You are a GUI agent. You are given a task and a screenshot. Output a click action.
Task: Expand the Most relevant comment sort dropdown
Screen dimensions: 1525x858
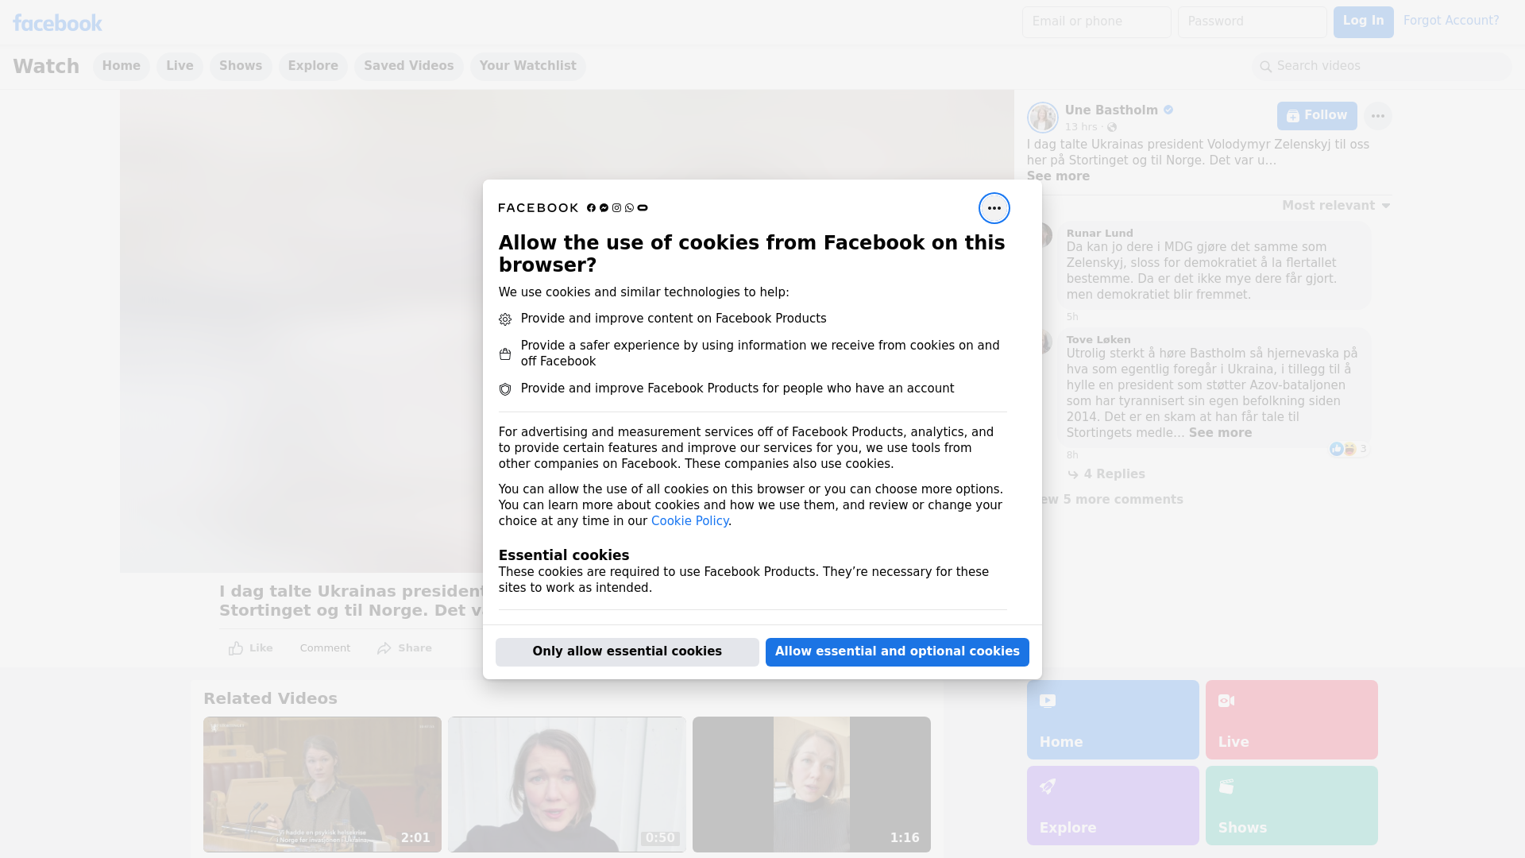(x=1335, y=206)
